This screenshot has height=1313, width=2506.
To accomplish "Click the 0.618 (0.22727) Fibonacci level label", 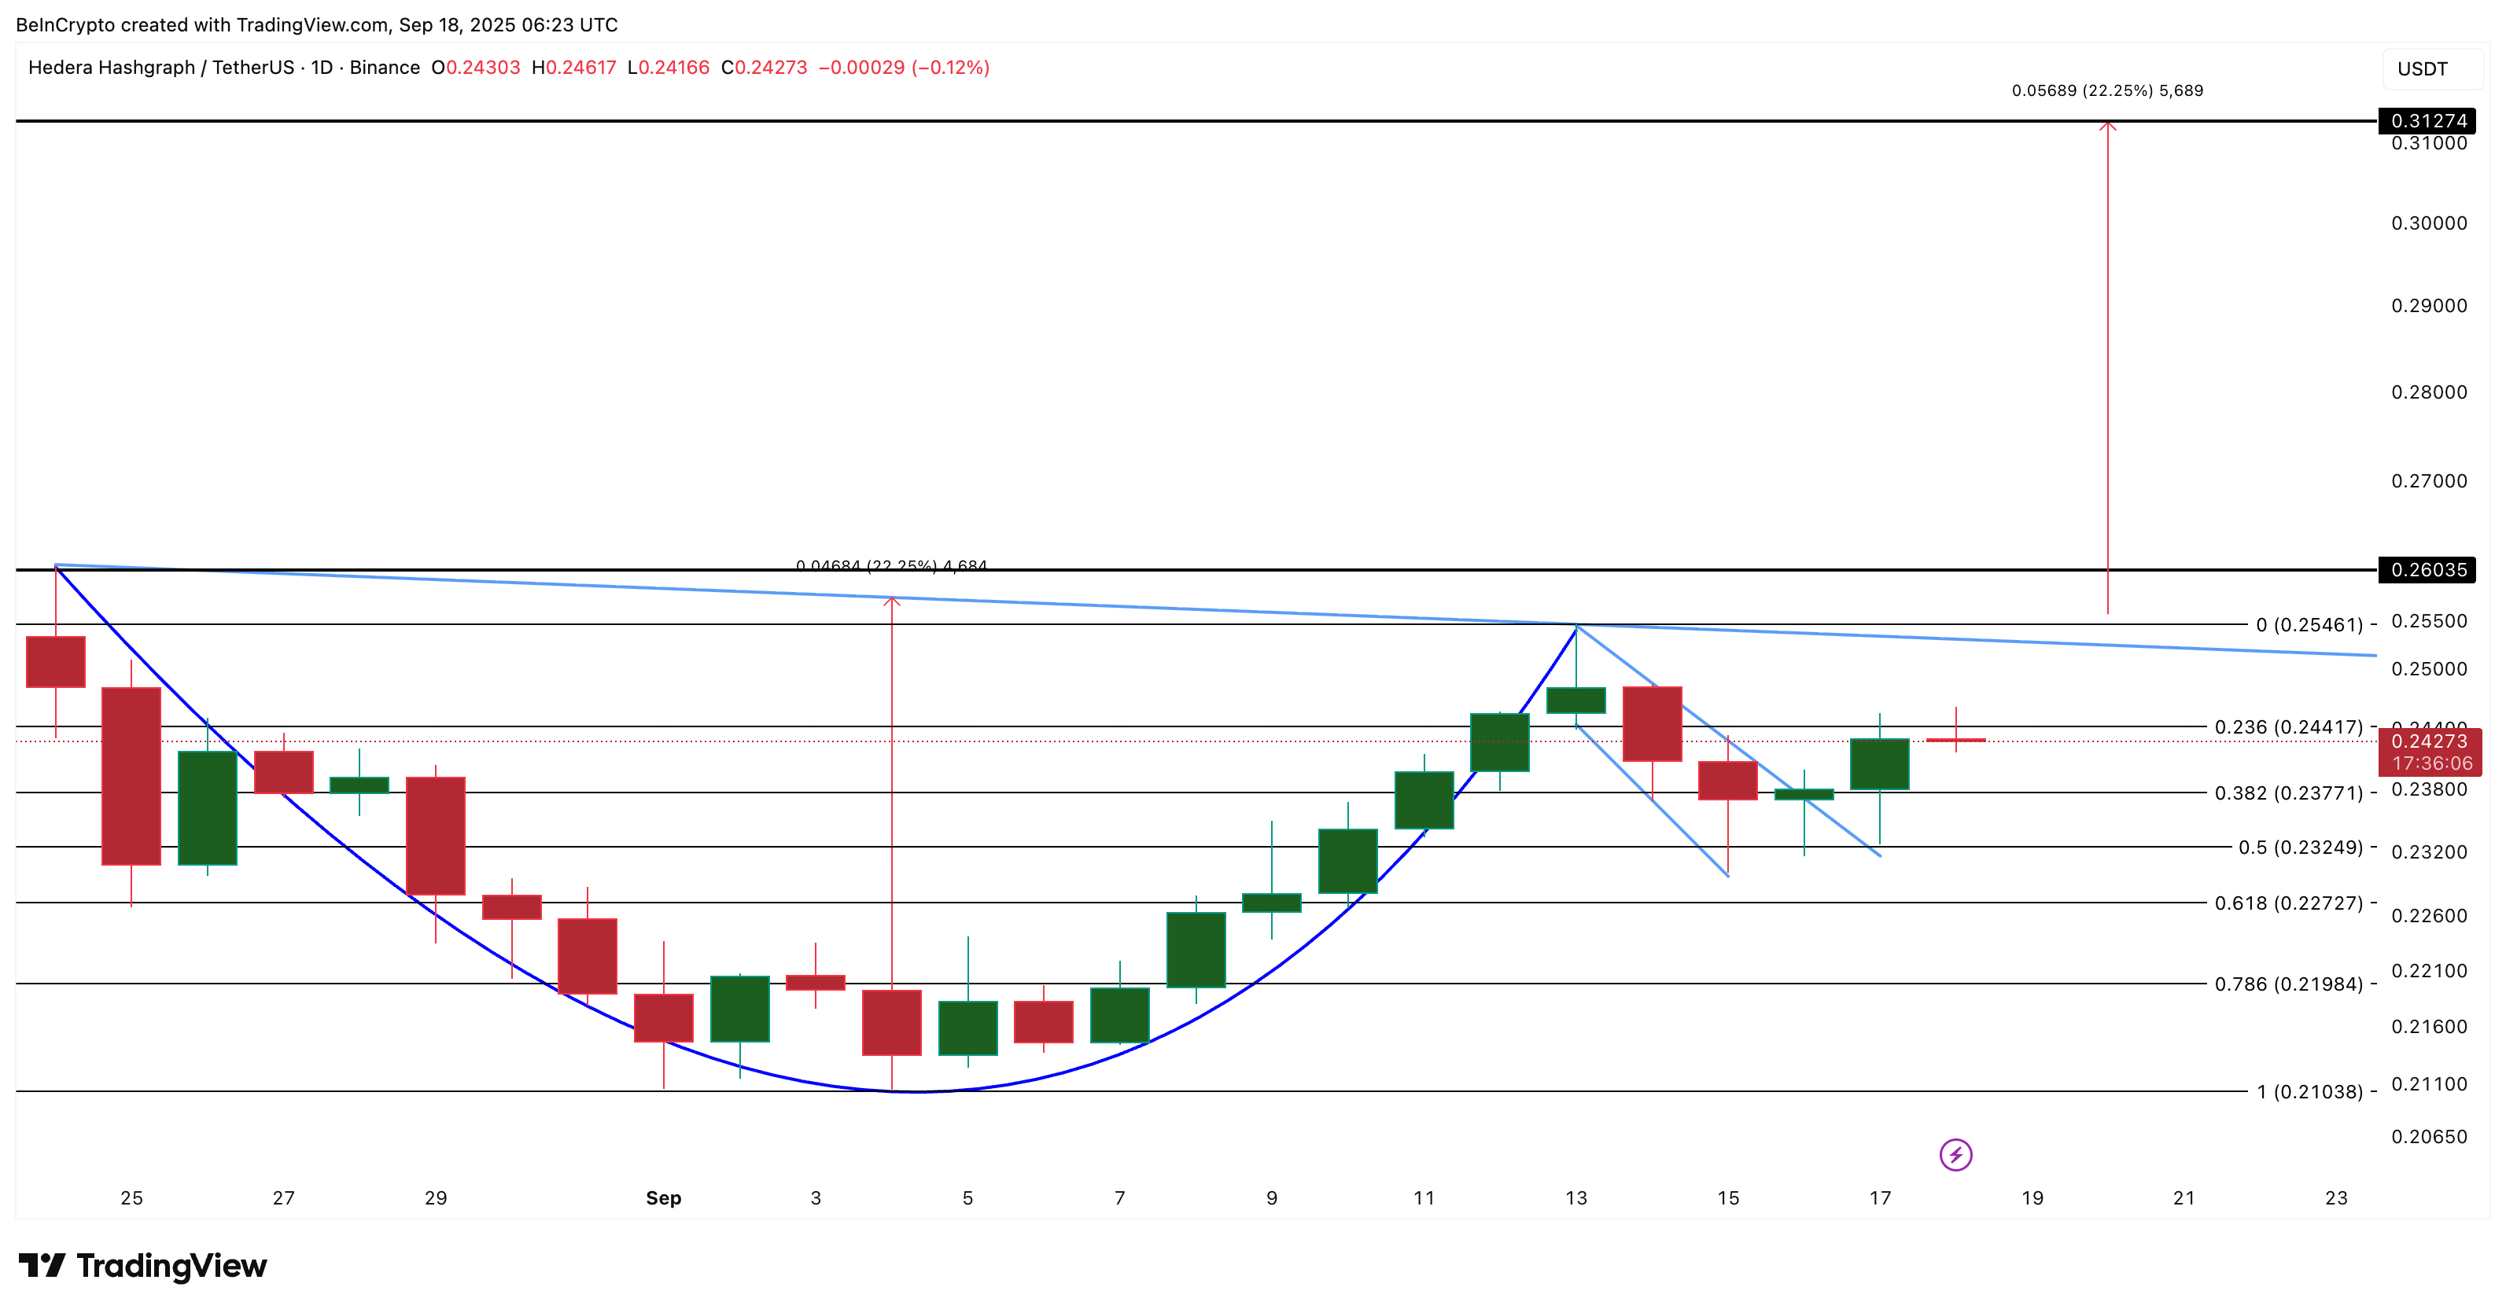I will pyautogui.click(x=2288, y=903).
